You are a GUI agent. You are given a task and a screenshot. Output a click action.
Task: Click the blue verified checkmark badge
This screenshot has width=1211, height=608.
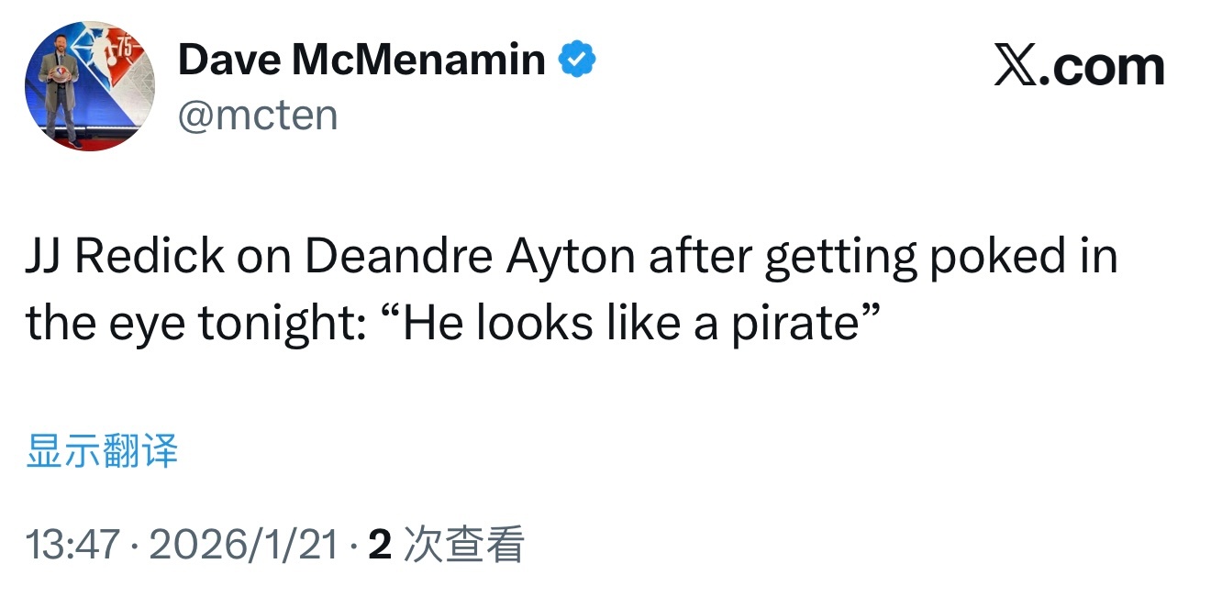tap(578, 61)
